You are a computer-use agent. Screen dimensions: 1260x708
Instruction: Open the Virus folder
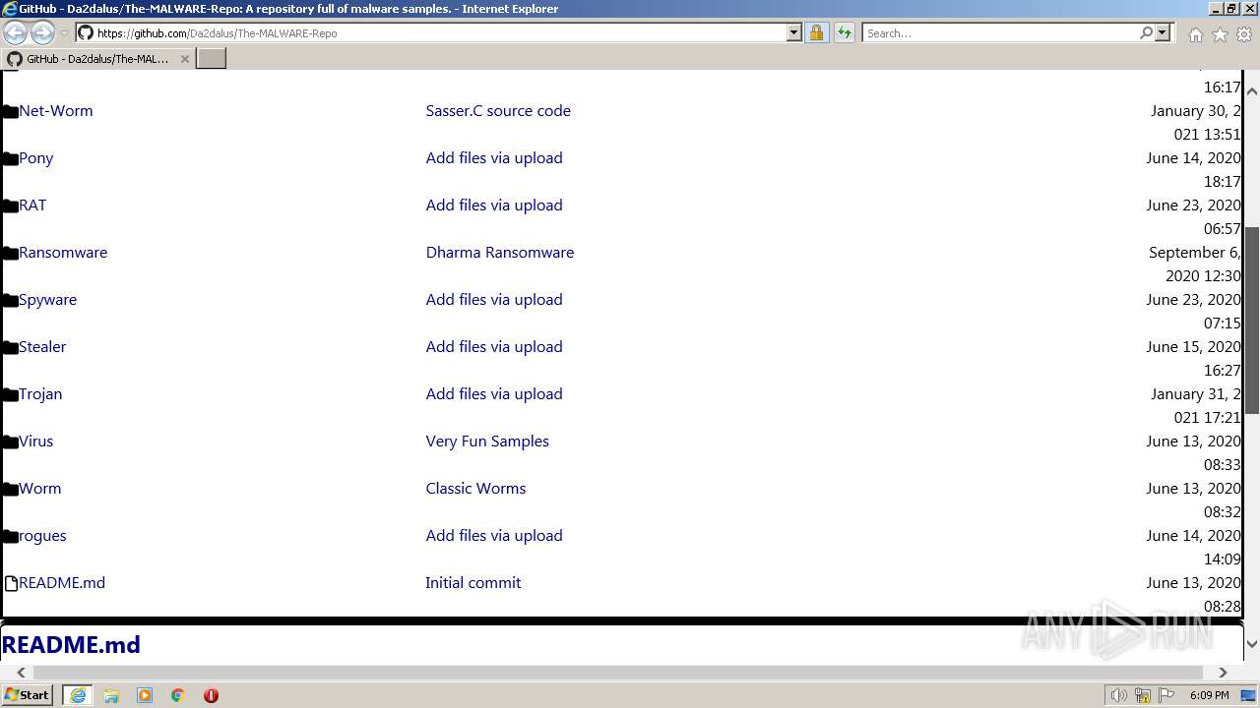(35, 442)
